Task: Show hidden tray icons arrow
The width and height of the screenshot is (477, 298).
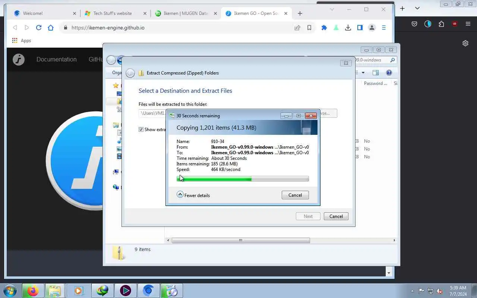Action: coord(412,291)
